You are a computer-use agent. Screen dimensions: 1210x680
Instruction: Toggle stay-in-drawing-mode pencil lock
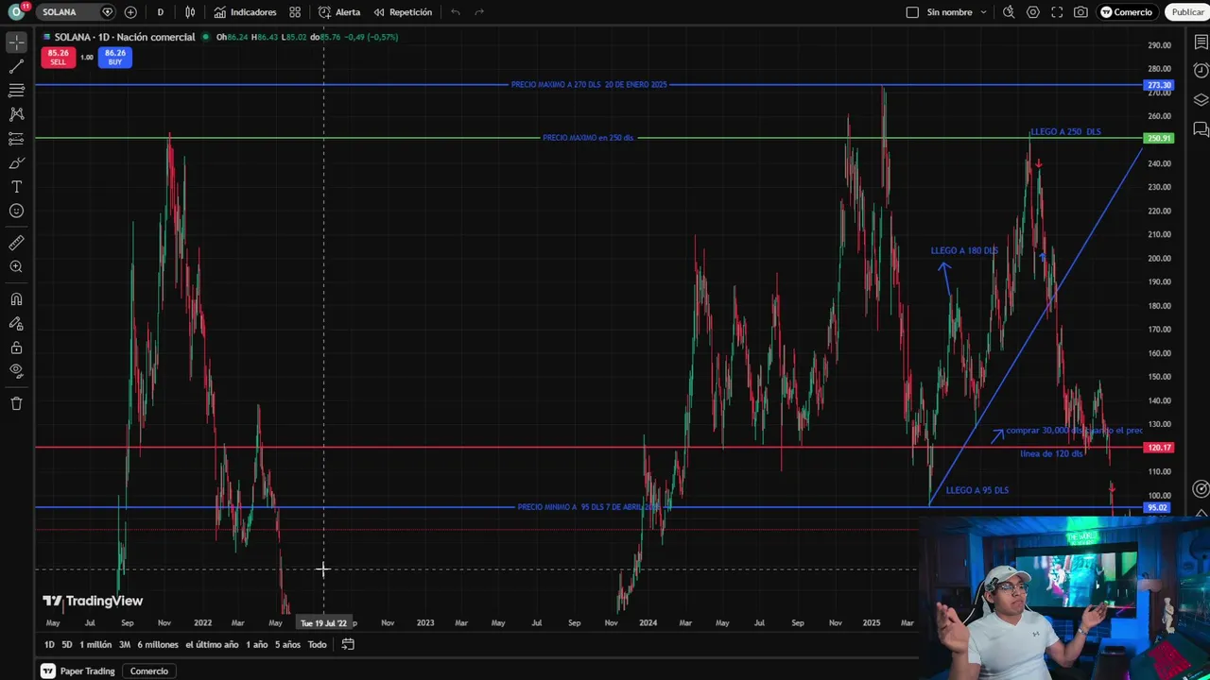[x=16, y=324]
